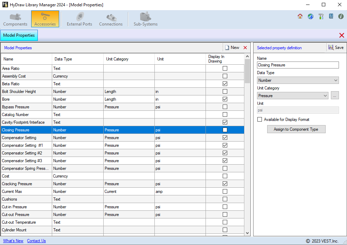347x245 pixels.
Task: Open the Data Type dropdown
Action: (298, 80)
